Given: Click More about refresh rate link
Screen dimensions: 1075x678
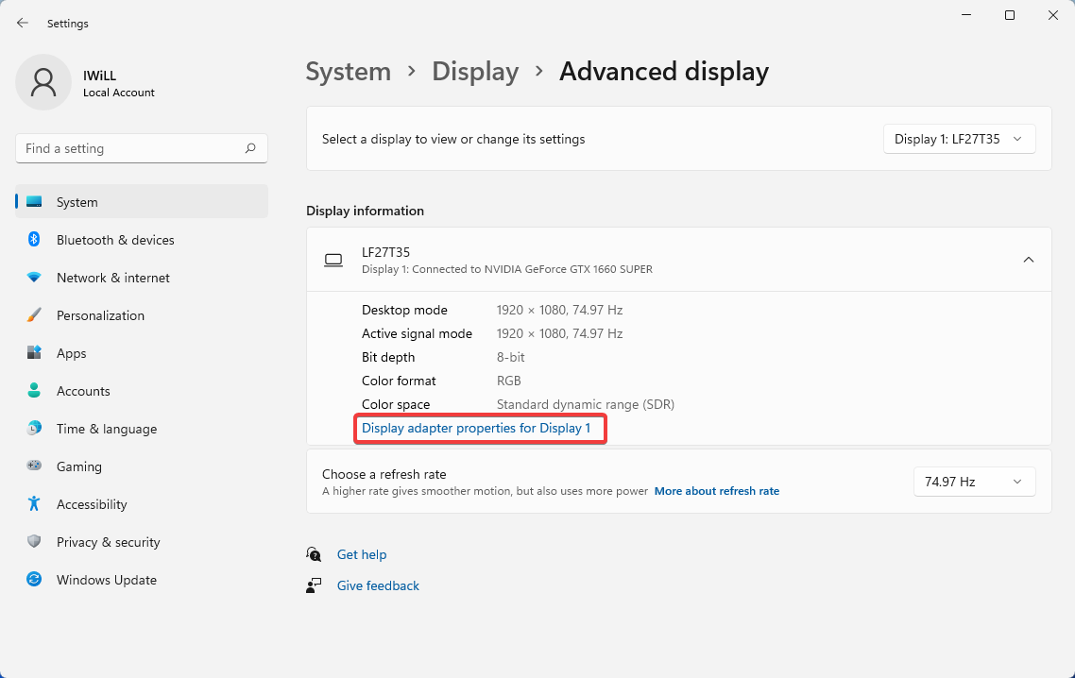Looking at the screenshot, I should coord(717,491).
